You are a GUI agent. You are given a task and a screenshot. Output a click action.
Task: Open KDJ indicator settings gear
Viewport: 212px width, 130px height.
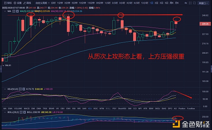pyautogui.click(x=20, y=89)
